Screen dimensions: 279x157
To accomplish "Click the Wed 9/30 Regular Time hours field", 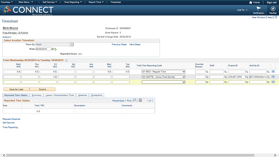I will click(12, 72).
